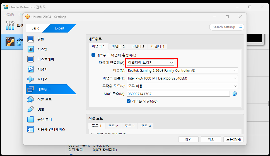Open the 공유 폴더 folder icon

pyautogui.click(x=30, y=119)
